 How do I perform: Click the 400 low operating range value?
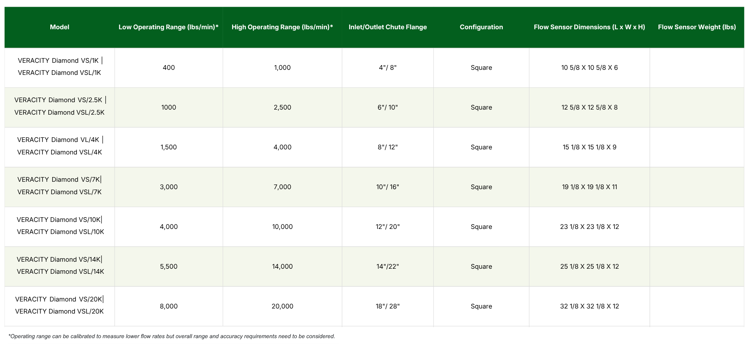(x=169, y=67)
